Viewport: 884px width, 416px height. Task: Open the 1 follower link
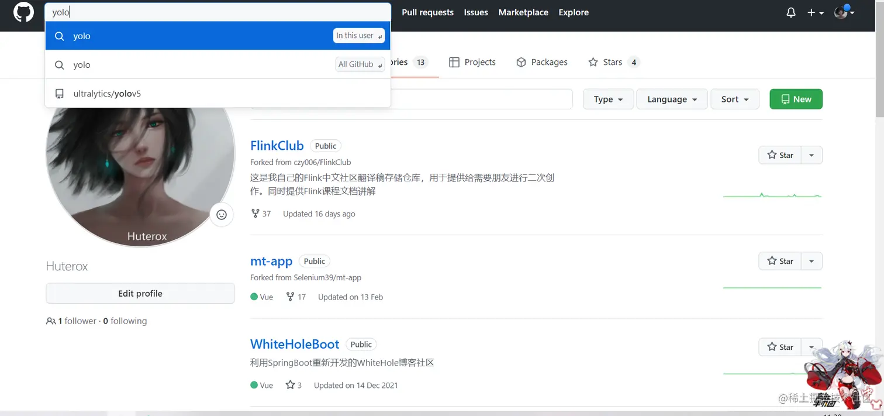(71, 321)
